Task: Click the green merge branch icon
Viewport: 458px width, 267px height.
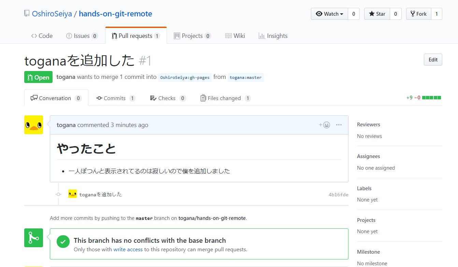Action: 33,238
